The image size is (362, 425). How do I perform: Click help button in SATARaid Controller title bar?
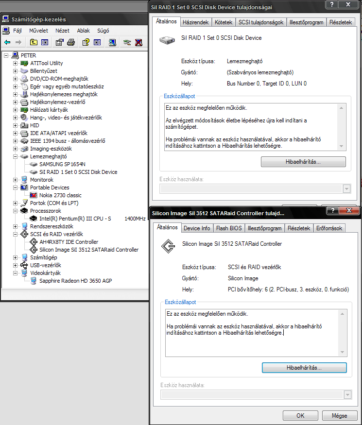click(333, 210)
